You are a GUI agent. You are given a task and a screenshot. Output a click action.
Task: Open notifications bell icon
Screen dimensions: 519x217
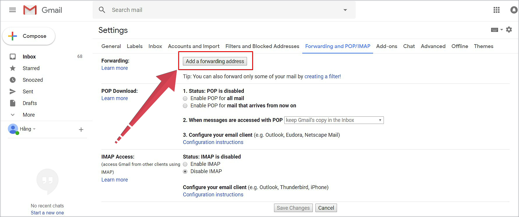514,10
